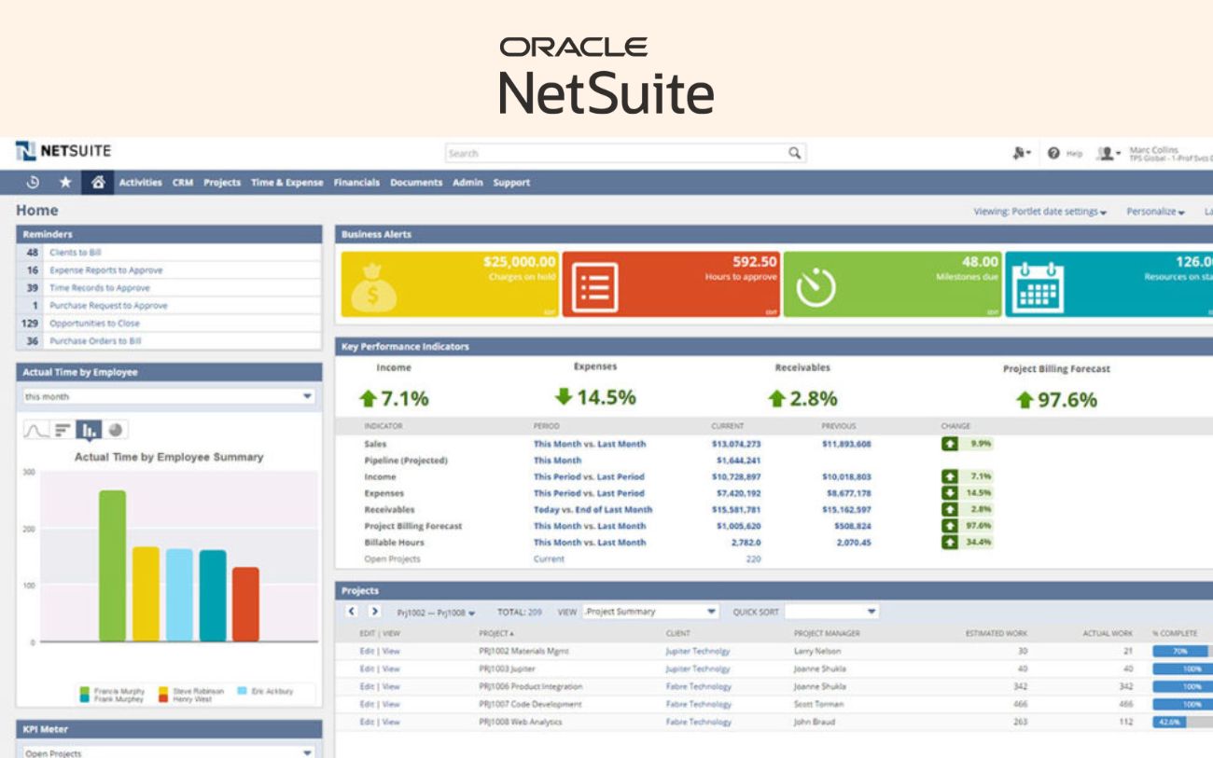Image resolution: width=1213 pixels, height=758 pixels.
Task: Open the Create New icon menu
Action: pyautogui.click(x=1022, y=153)
